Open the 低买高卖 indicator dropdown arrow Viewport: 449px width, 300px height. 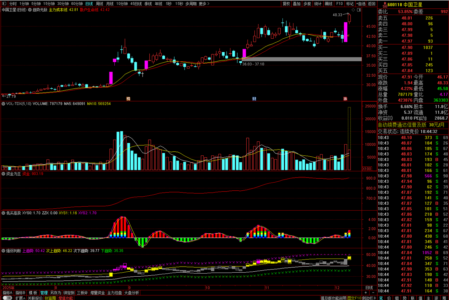coord(3,213)
